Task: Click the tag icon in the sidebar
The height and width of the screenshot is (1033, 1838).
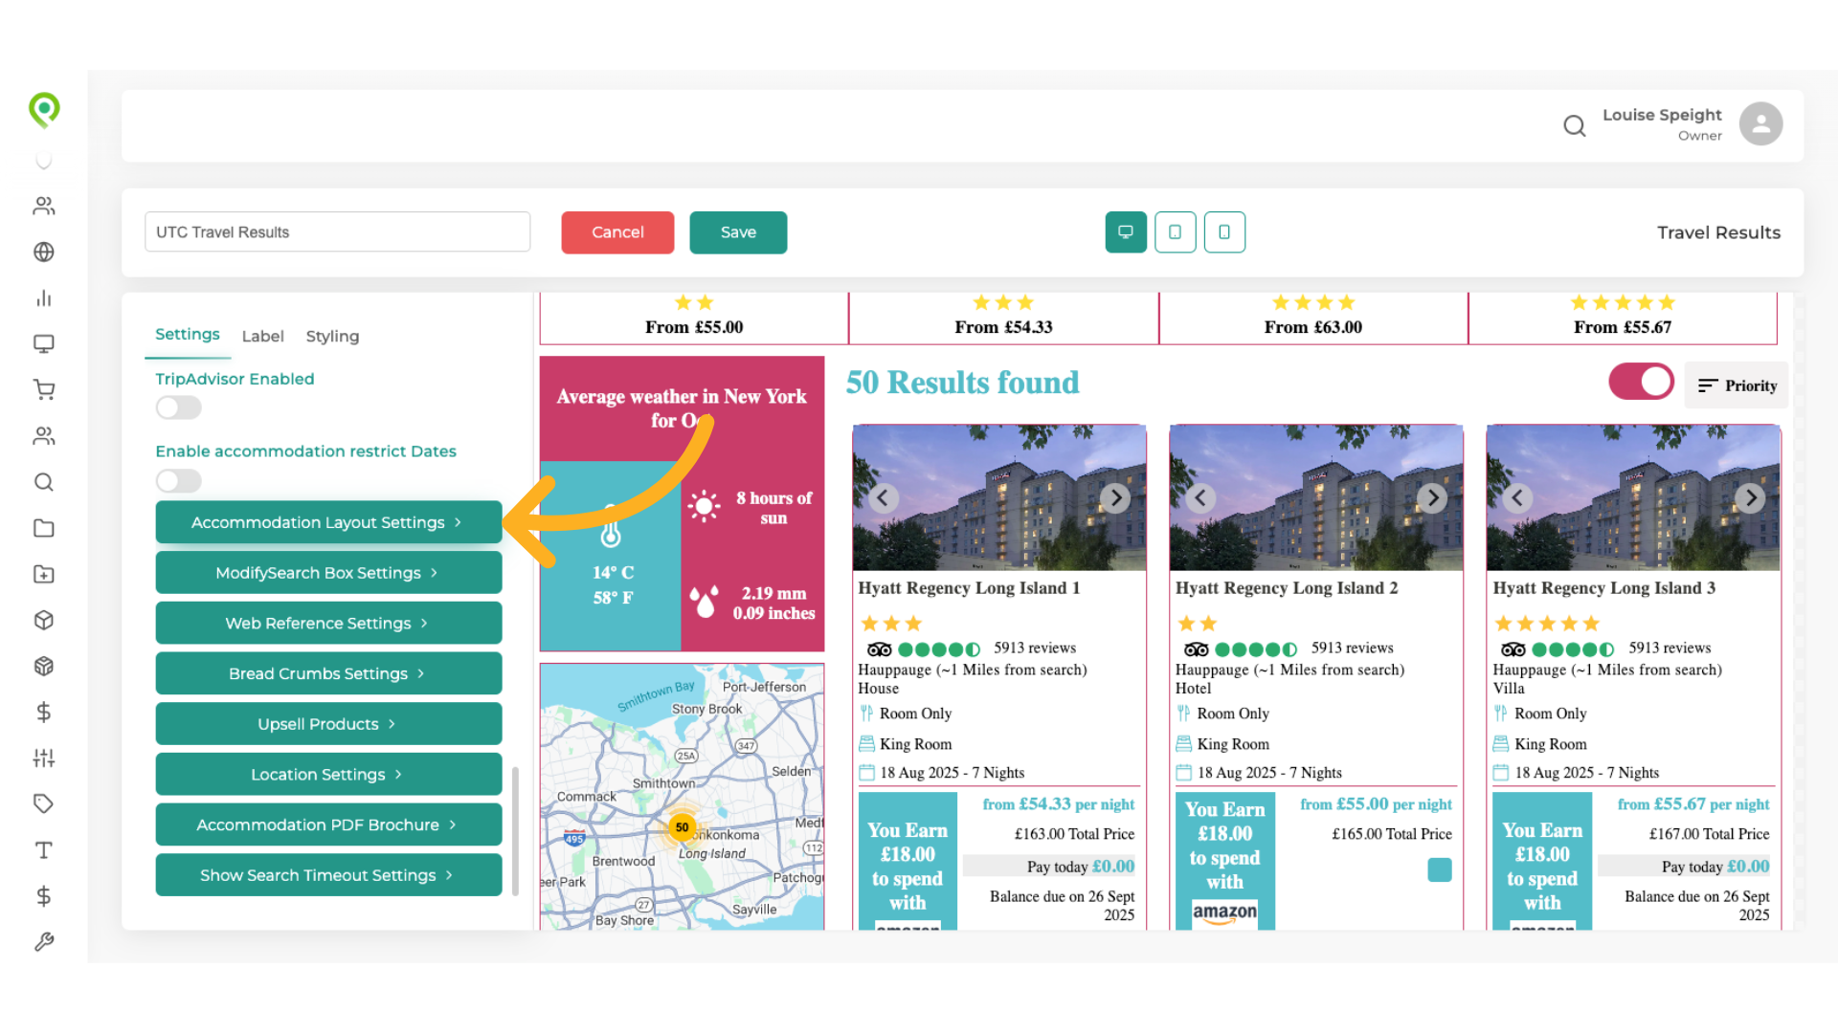Action: point(44,803)
